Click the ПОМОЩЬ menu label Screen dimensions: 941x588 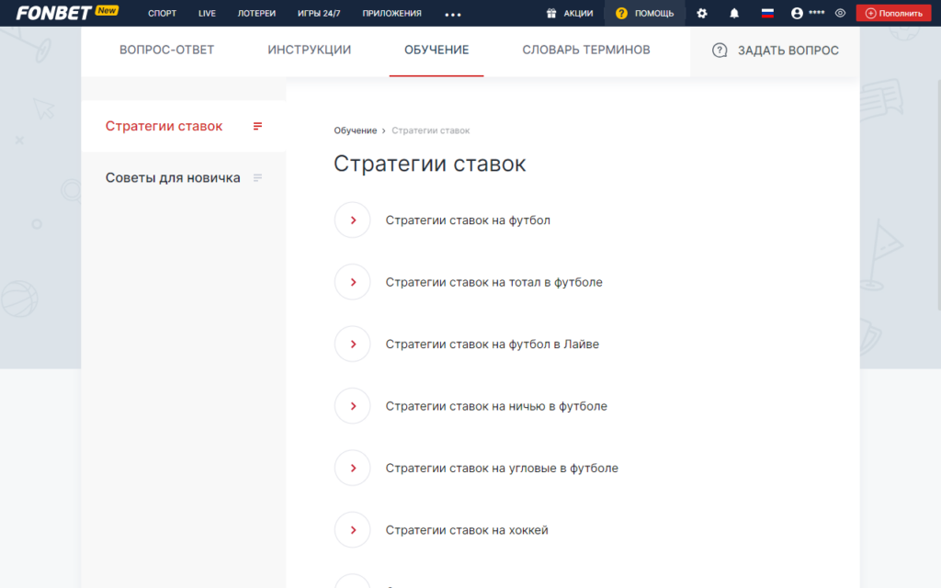654,13
